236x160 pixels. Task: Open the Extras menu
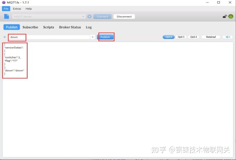[x=17, y=8]
